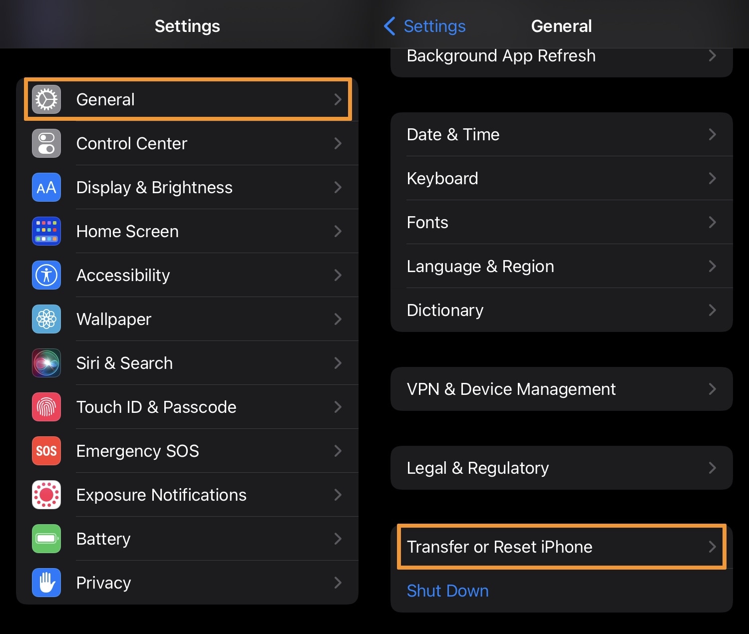Screen dimensions: 749x634
Task: Tap the Emergency SOS red icon
Action: [x=46, y=451]
